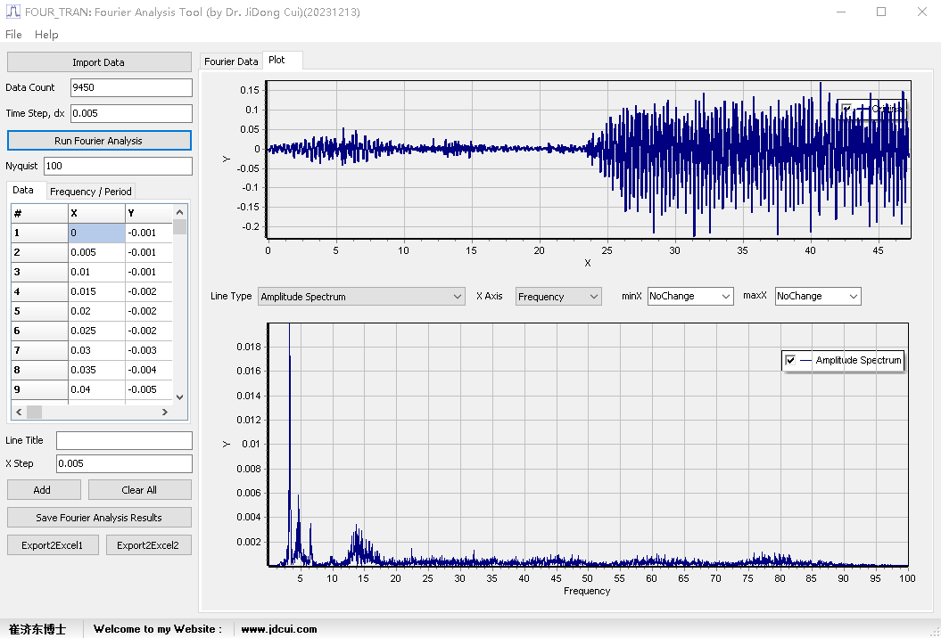Click the X Step input field

click(x=124, y=463)
